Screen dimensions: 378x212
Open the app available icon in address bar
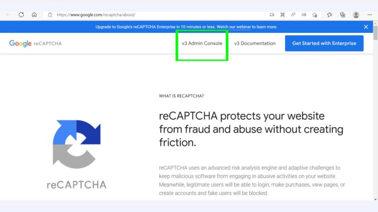coord(272,14)
